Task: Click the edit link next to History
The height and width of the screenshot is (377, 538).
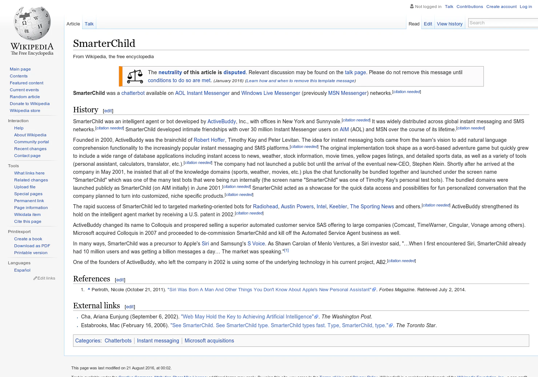Action: click(x=108, y=111)
